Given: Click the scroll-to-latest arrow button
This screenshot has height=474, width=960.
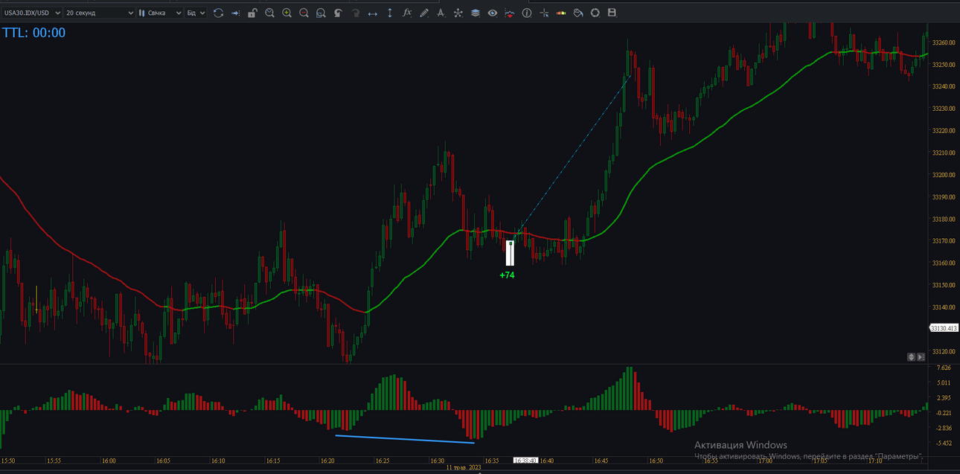Looking at the screenshot, I should click(921, 357).
